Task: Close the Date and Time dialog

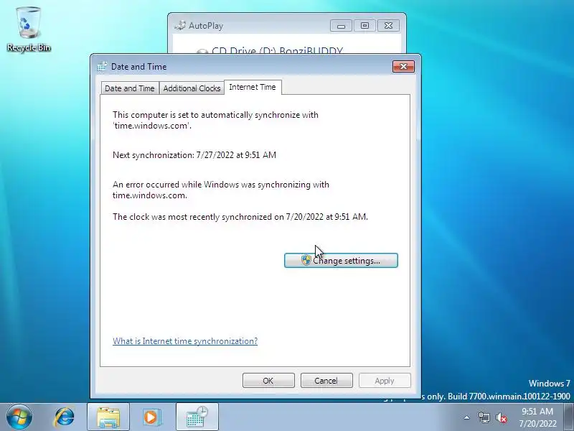Action: [x=403, y=66]
